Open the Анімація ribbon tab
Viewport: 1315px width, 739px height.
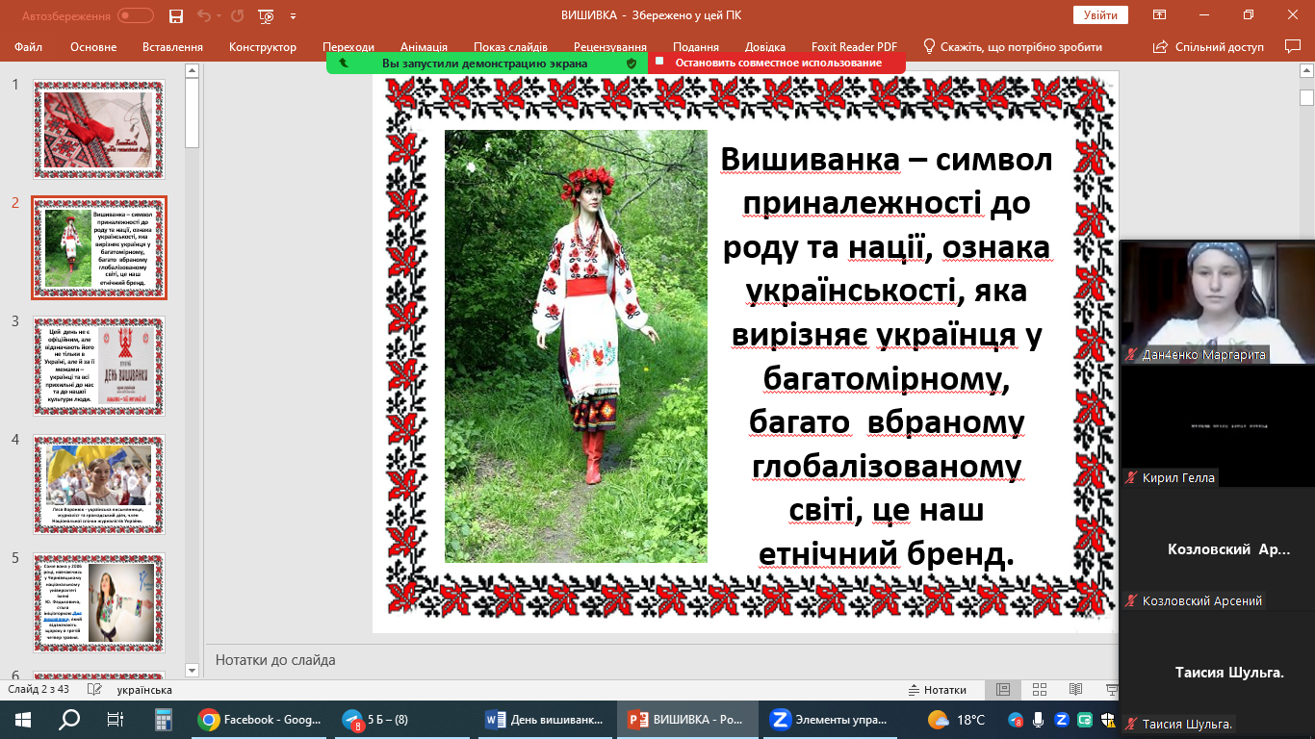tap(424, 47)
